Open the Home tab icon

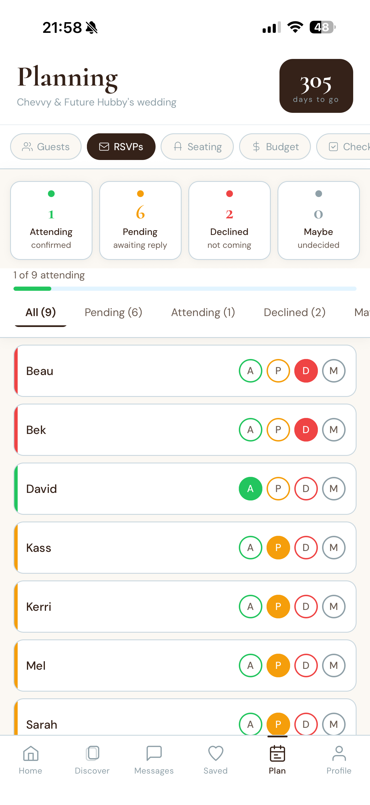click(x=31, y=753)
